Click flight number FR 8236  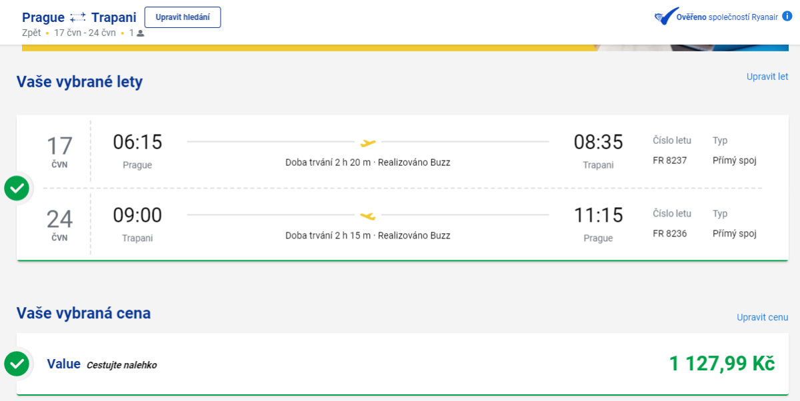pos(669,234)
